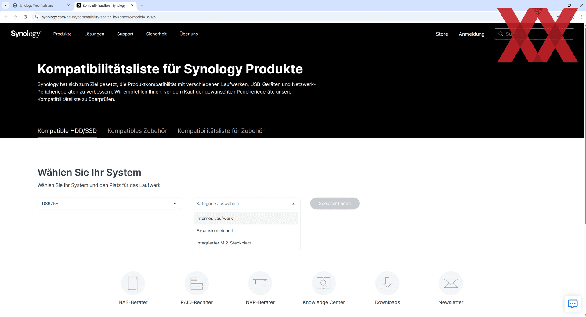Click the Newsletter label
The width and height of the screenshot is (586, 317).
click(x=451, y=302)
